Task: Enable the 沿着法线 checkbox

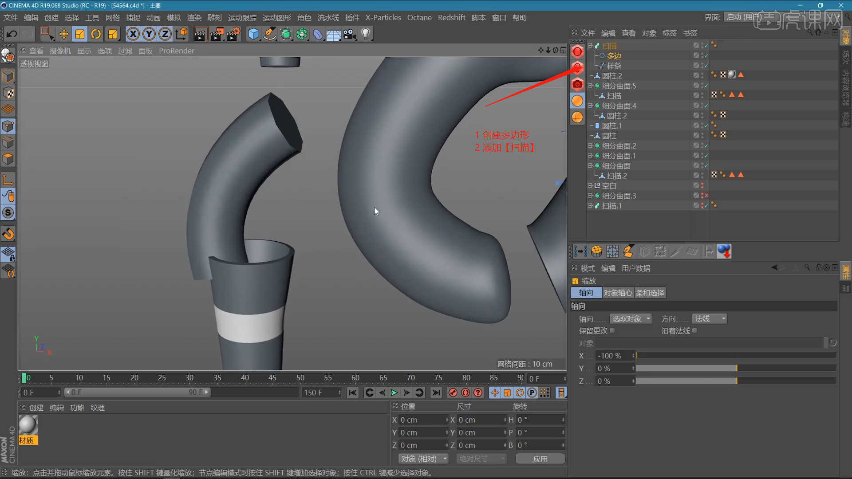Action: tap(695, 330)
